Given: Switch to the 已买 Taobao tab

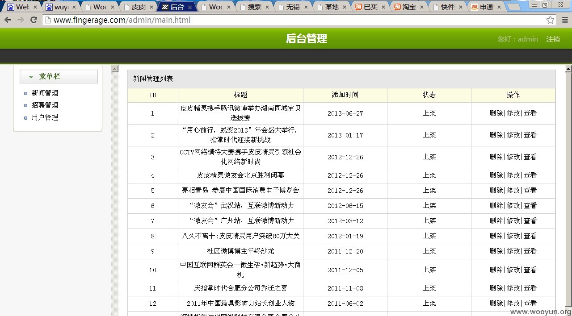Looking at the screenshot, I should pyautogui.click(x=370, y=7).
